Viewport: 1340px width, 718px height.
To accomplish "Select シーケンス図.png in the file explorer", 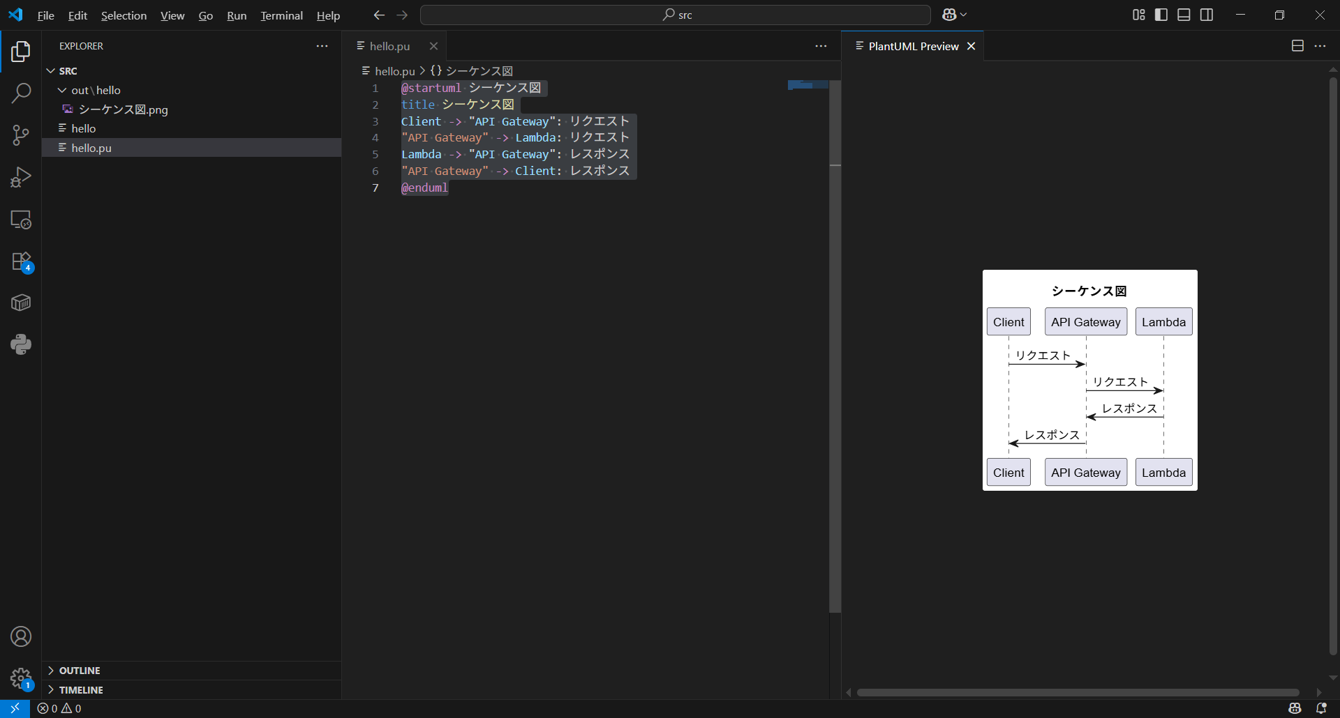I will click(123, 109).
